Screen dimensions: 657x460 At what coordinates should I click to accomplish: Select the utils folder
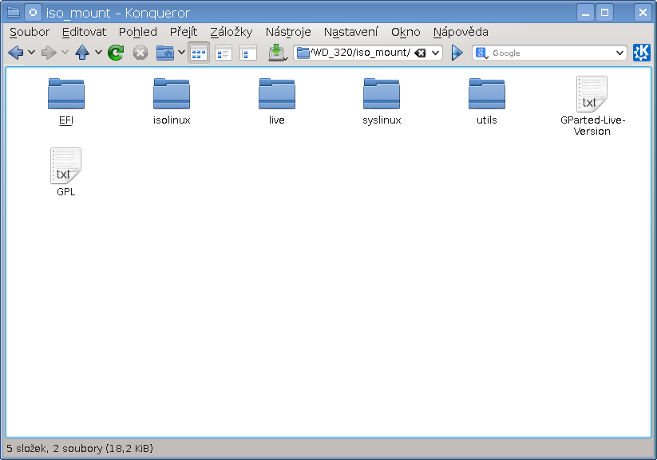point(486,101)
